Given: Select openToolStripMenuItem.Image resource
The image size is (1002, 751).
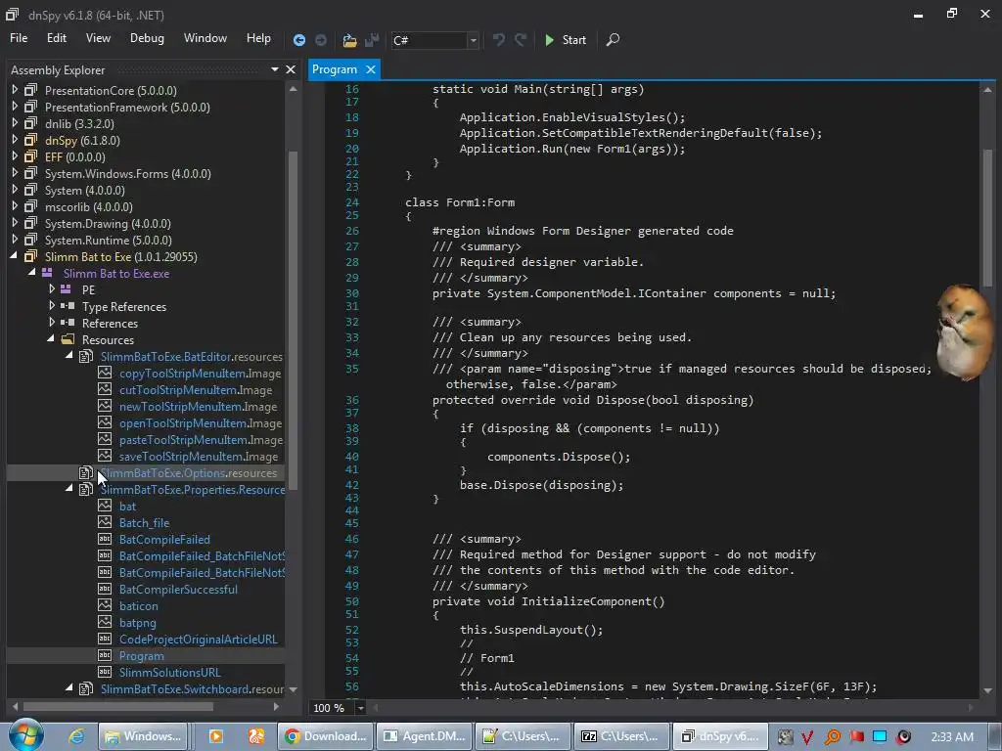Looking at the screenshot, I should [x=200, y=423].
